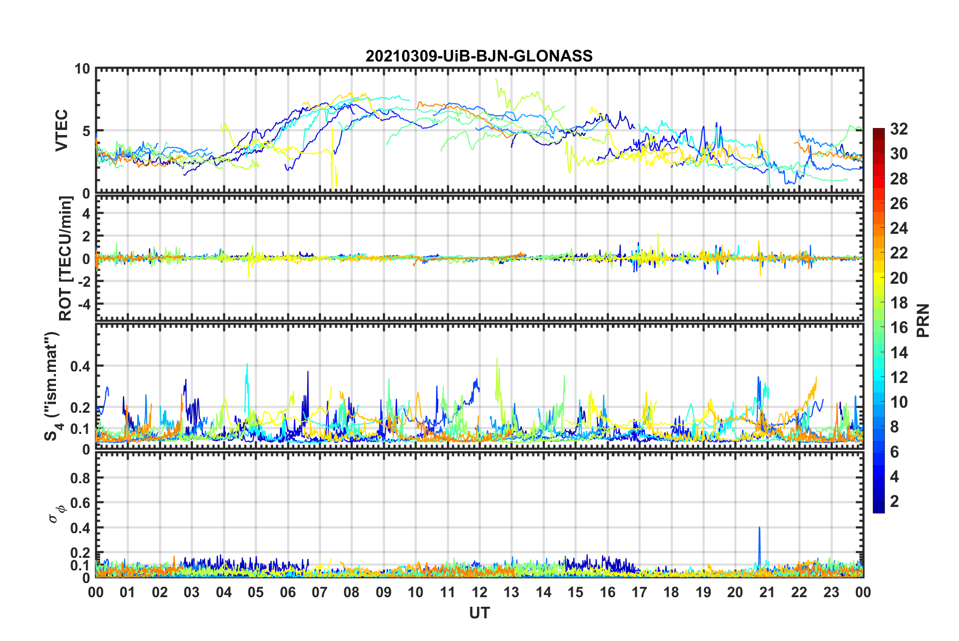Click the plot title 20210309-UiB-BJN-GLONASS
Image resolution: width=959 pixels, height=641 pixels.
click(479, 56)
